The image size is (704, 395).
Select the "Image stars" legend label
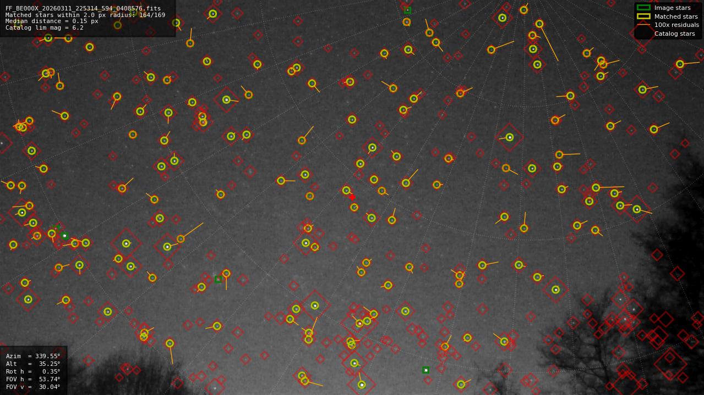tap(672, 8)
